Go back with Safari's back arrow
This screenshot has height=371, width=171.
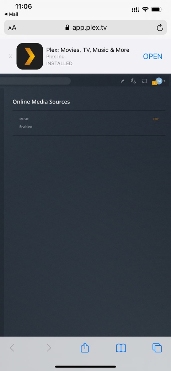pos(12,348)
